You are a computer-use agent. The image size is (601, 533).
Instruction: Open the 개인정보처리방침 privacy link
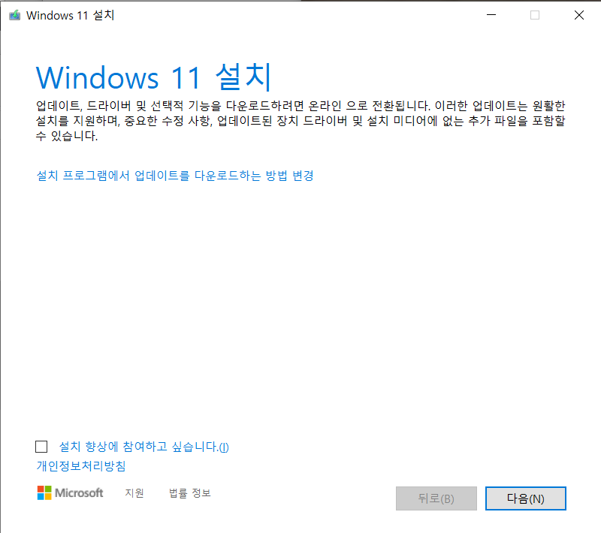pyautogui.click(x=81, y=465)
